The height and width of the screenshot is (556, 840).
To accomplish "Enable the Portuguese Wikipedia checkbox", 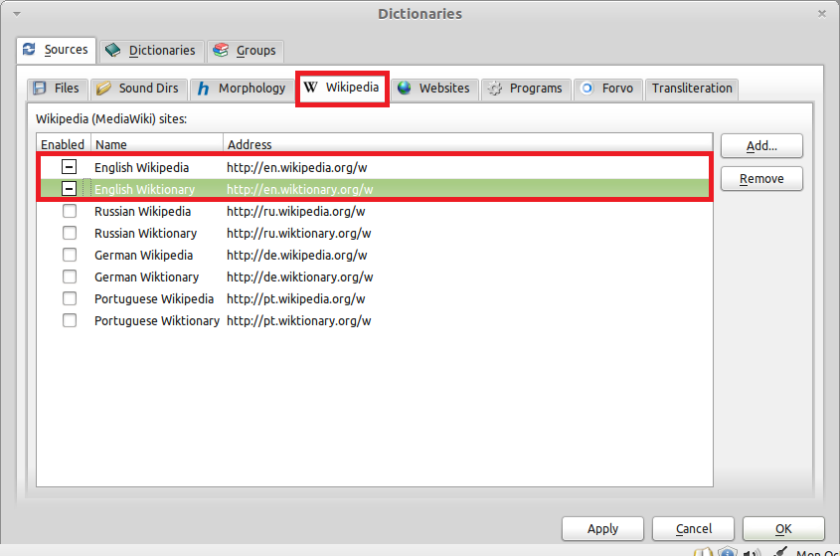I will [70, 298].
